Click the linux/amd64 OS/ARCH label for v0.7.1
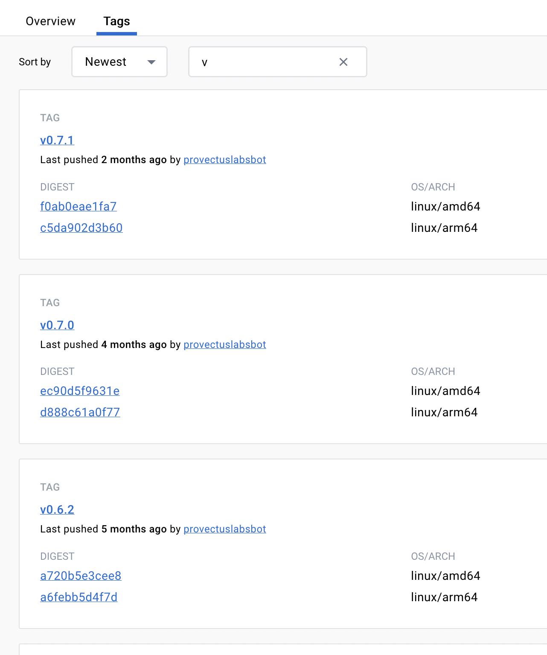Screen dimensions: 547x655 [445, 206]
